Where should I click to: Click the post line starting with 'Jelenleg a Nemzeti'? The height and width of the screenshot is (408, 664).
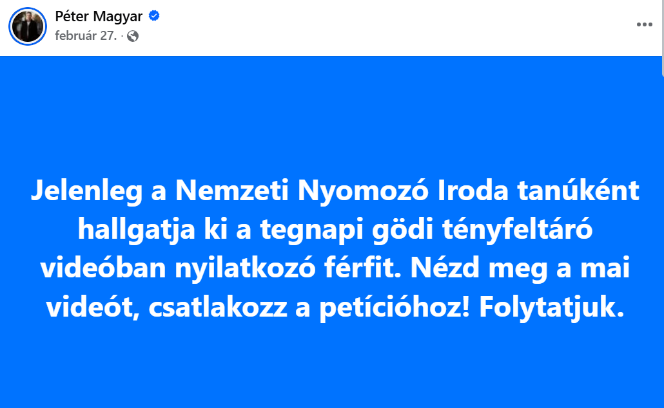[335, 192]
